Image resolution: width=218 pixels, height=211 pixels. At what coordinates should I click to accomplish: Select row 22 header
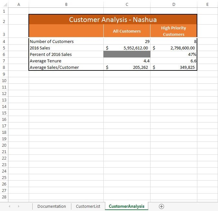point(4,158)
